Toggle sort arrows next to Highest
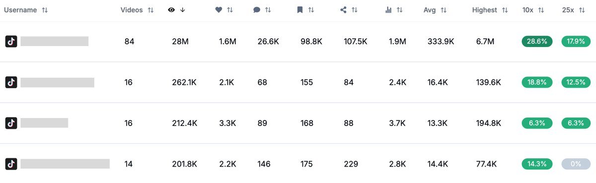The height and width of the screenshot is (183, 596). coord(505,10)
